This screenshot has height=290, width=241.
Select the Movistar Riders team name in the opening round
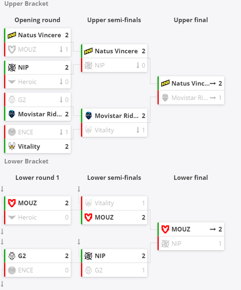40,114
